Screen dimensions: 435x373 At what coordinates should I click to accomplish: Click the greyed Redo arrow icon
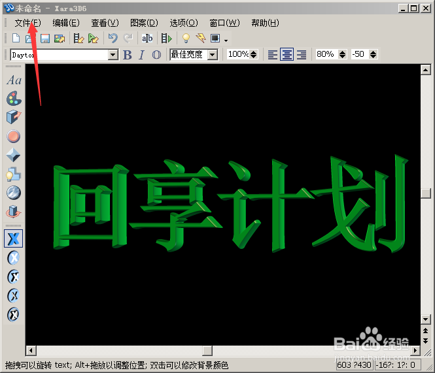pos(128,39)
